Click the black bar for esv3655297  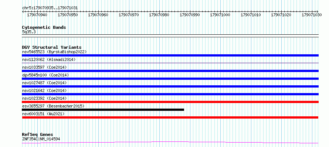pos(103,110)
